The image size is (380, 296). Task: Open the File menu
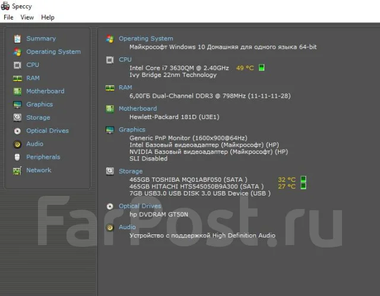point(8,17)
